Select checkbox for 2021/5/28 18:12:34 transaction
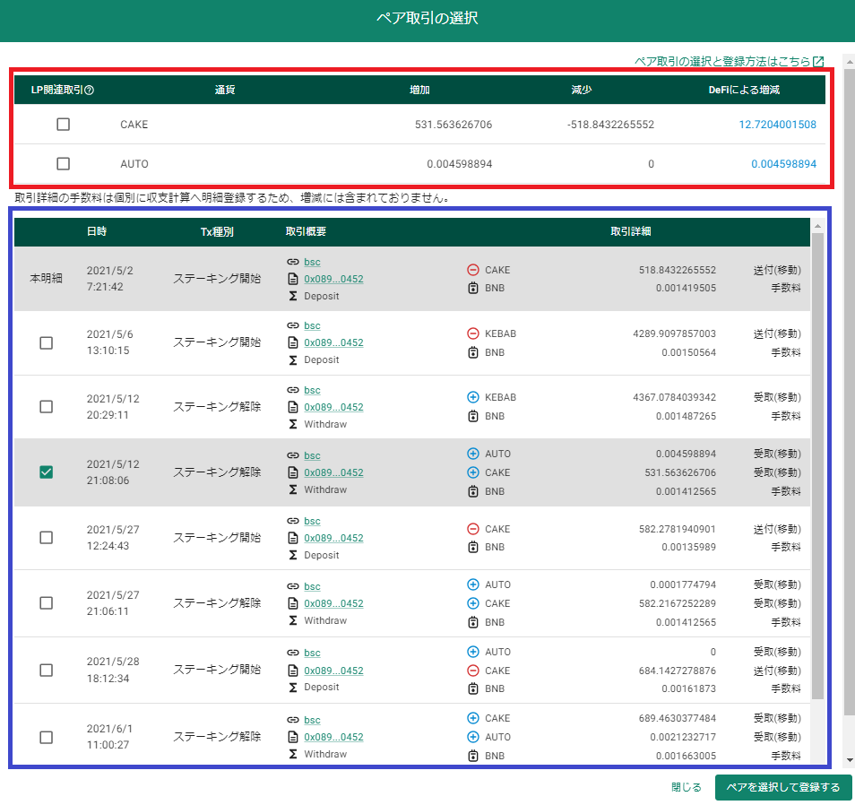855x805 pixels. click(x=47, y=671)
